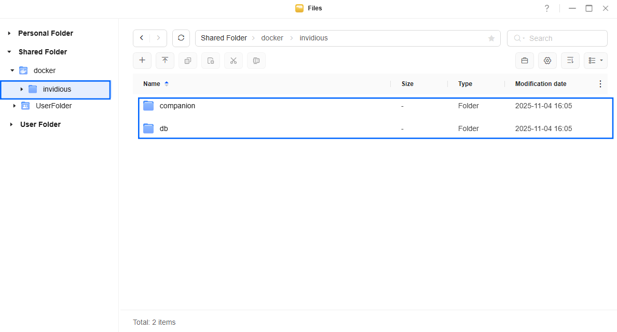Click the Modification date column header
Screen dimensions: 617x332
[540, 84]
